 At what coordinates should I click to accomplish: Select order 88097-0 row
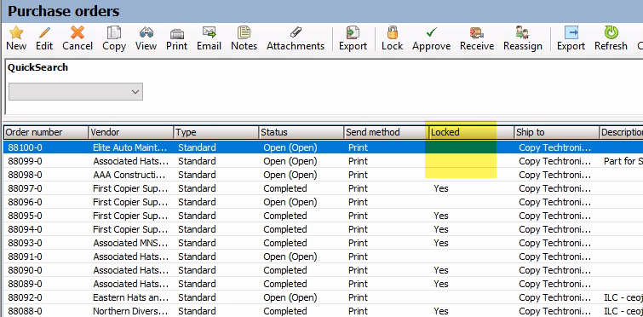click(323, 188)
